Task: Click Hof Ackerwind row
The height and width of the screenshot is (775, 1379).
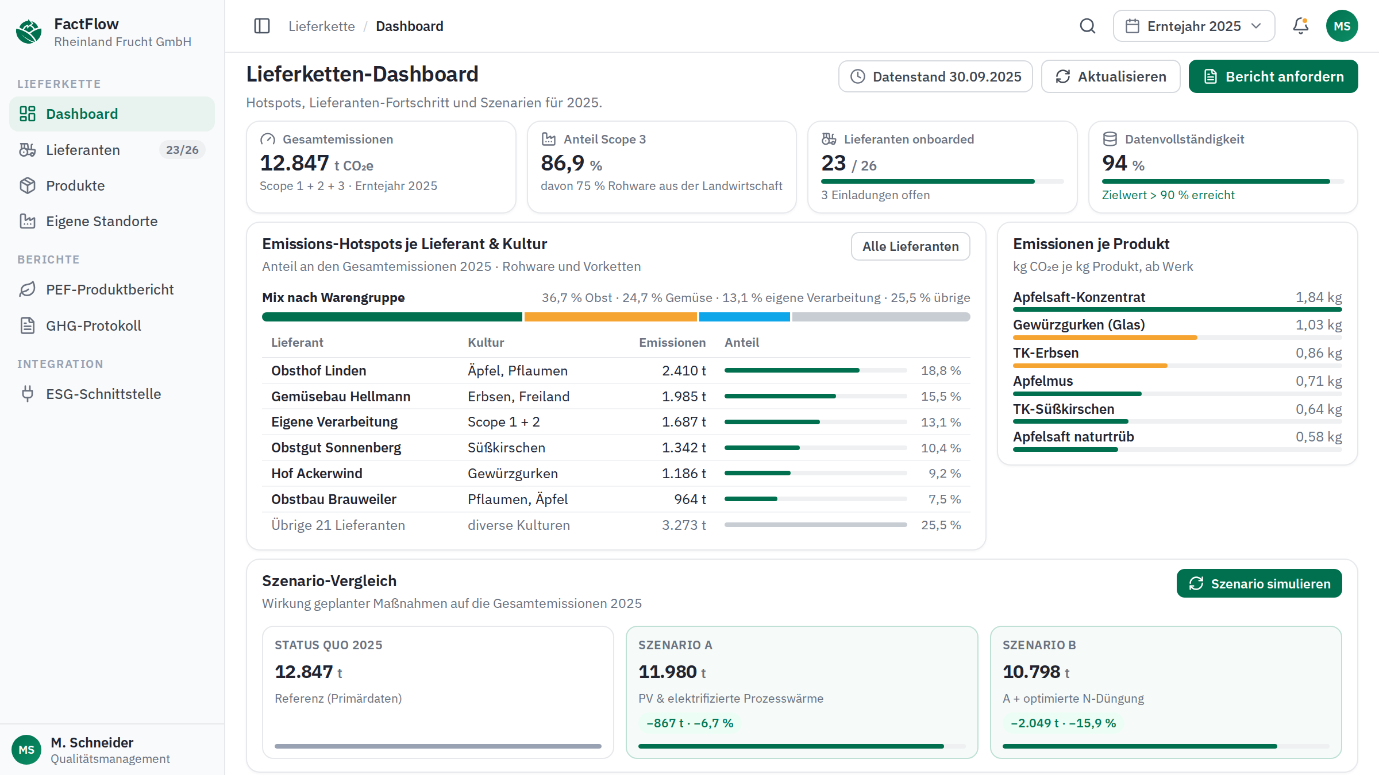Action: click(616, 474)
